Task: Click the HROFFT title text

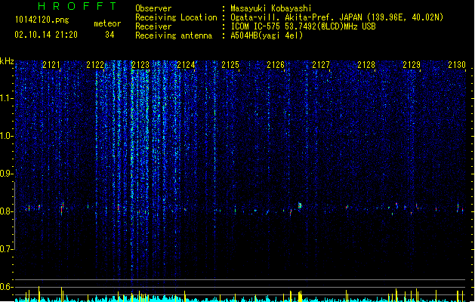Action: pyautogui.click(x=77, y=6)
